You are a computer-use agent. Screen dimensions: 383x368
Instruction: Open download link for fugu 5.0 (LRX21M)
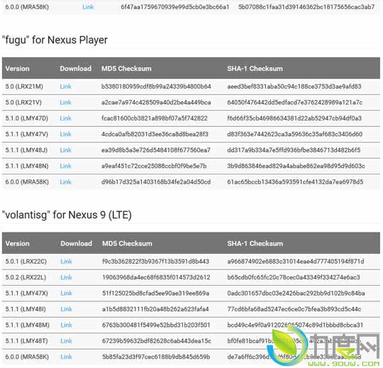coord(65,87)
